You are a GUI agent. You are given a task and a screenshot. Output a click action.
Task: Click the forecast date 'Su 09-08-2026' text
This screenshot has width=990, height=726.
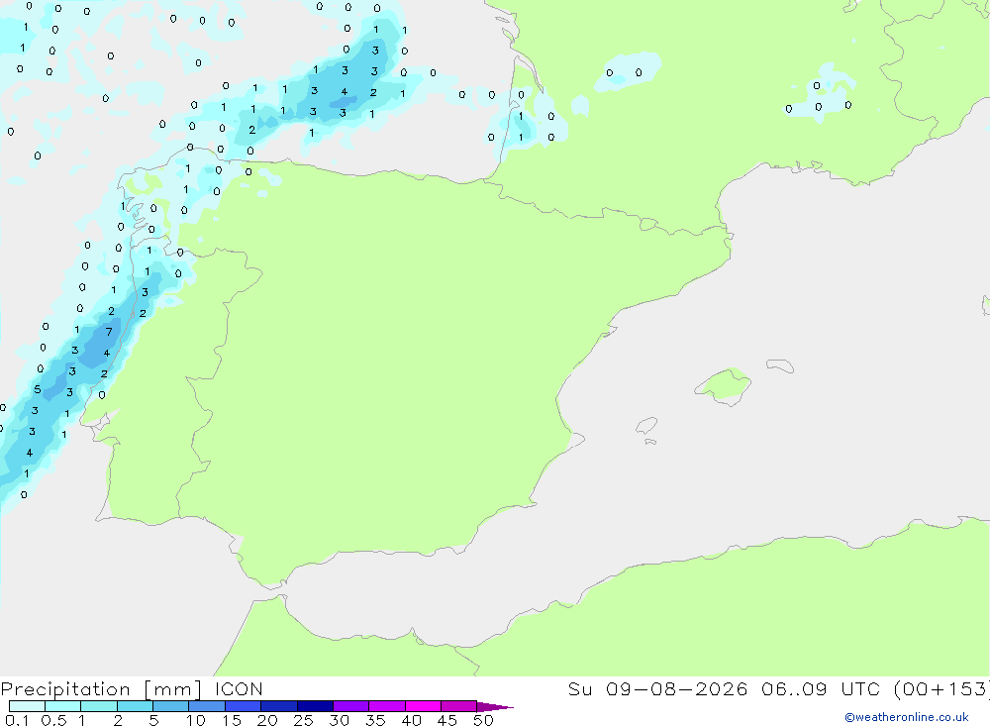click(657, 688)
